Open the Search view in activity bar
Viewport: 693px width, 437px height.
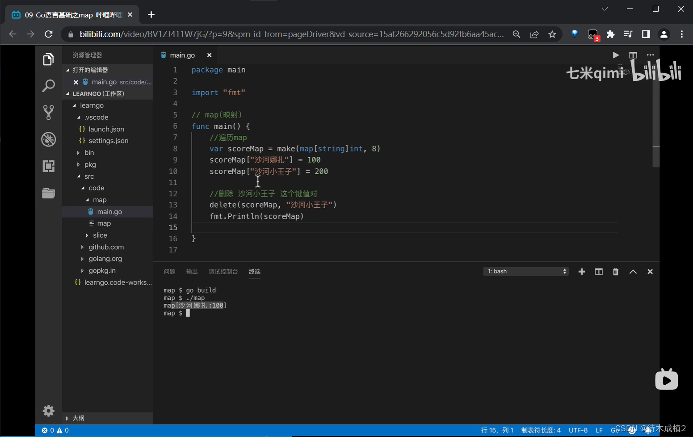point(48,85)
